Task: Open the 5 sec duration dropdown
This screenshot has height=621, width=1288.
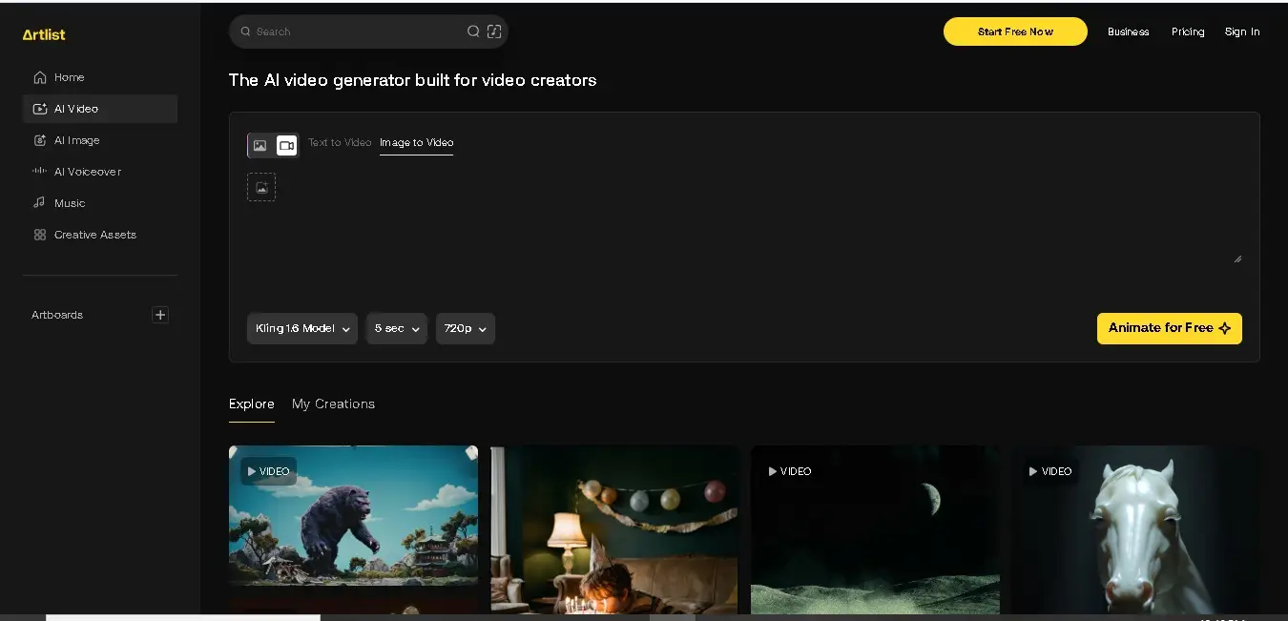Action: [x=396, y=328]
